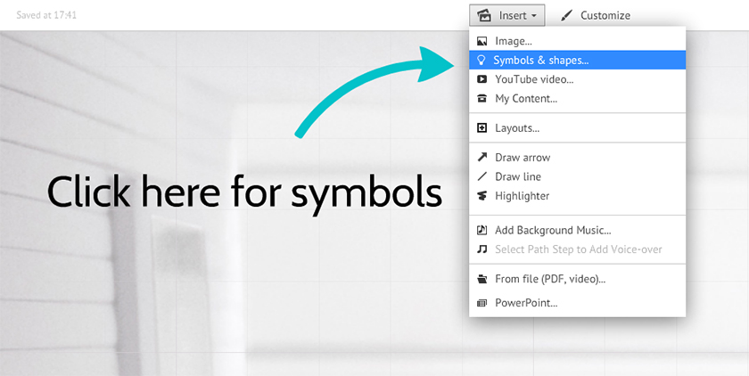Select Draw line menu item
This screenshot has width=749, height=376.
click(577, 176)
